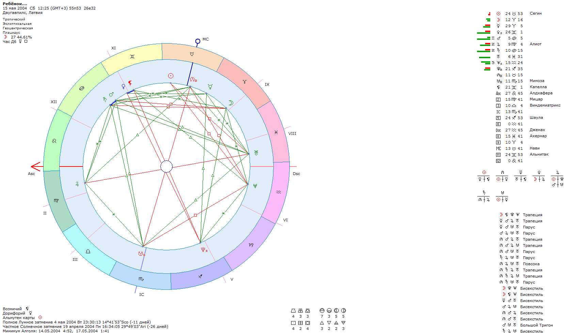572x333 pixels.
Task: Click the Uranus glyph in the chart wheel
Action: [256, 153]
